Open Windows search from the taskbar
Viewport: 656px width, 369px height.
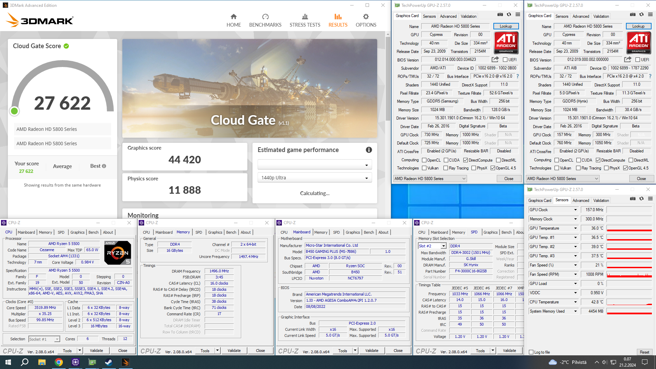pos(25,362)
